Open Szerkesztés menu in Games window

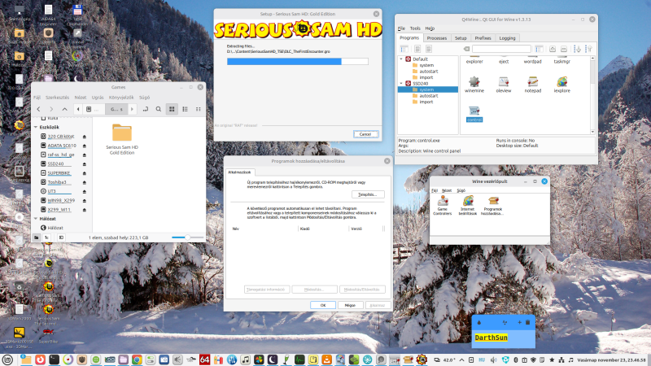point(57,98)
